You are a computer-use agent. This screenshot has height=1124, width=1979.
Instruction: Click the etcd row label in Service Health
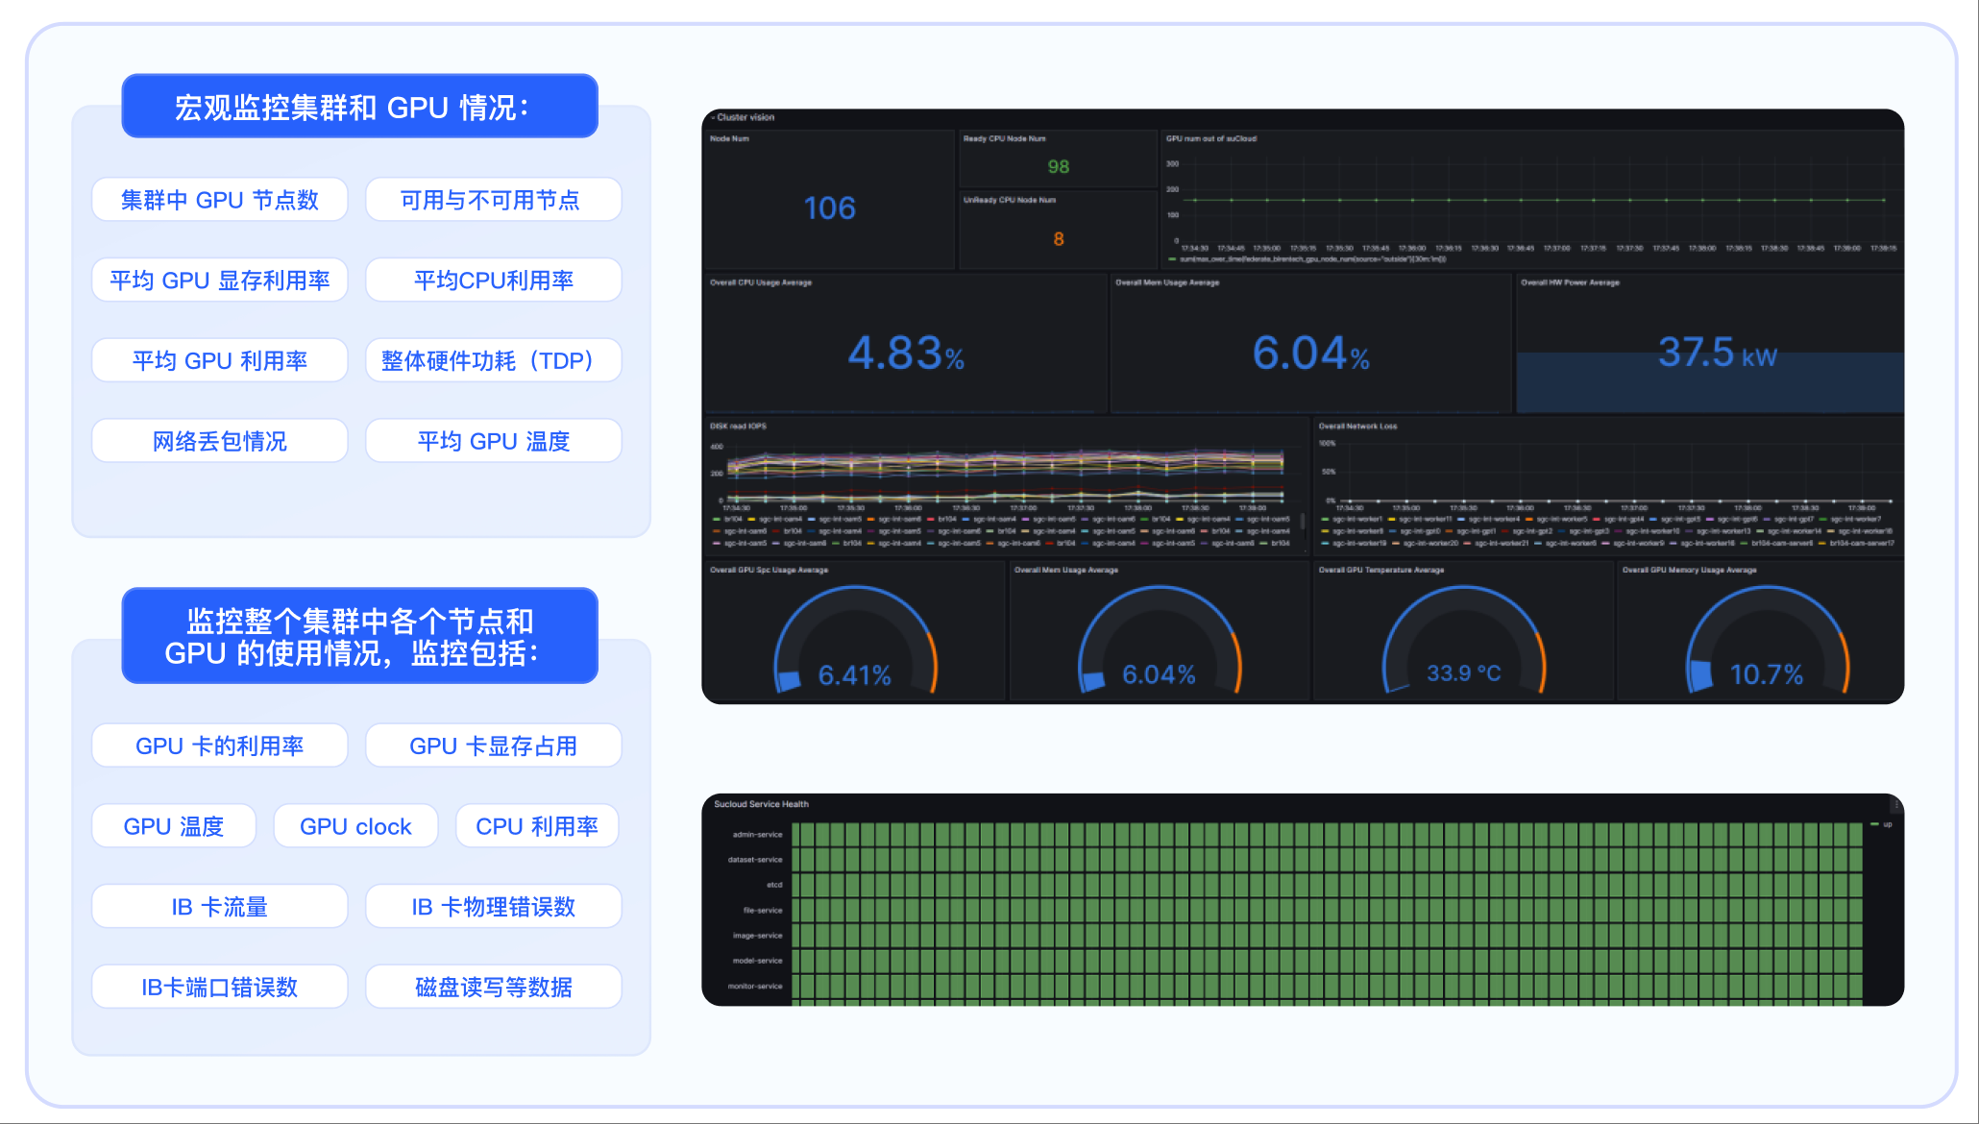[774, 885]
